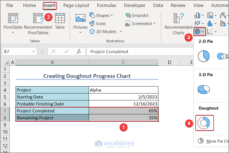Select the Doughnut chart thumbnail

click(x=205, y=123)
